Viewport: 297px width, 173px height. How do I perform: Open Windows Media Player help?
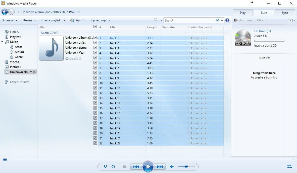point(227,20)
